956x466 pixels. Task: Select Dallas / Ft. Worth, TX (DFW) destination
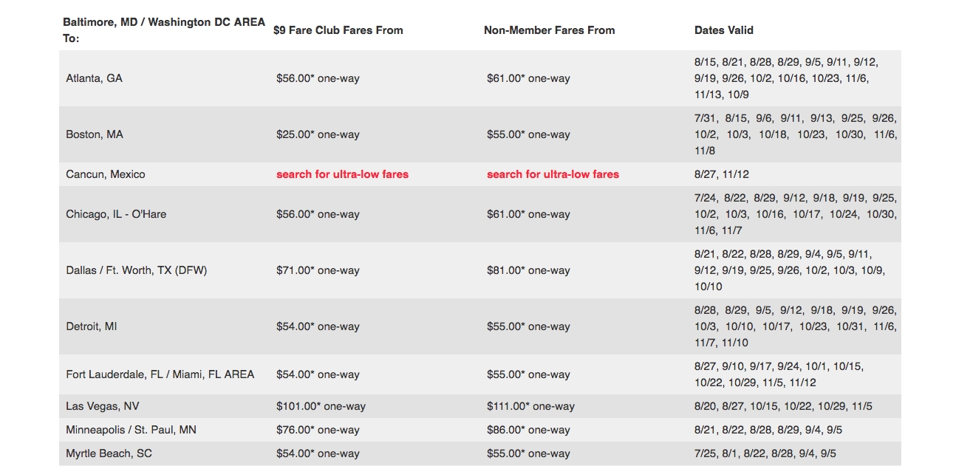click(136, 270)
